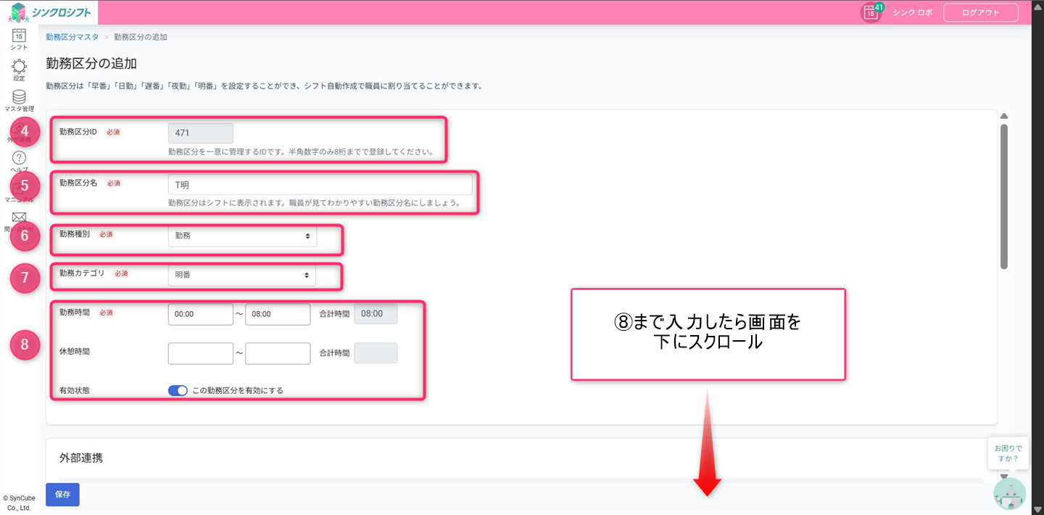Click the 勤務時間 end time field 08:00

278,314
